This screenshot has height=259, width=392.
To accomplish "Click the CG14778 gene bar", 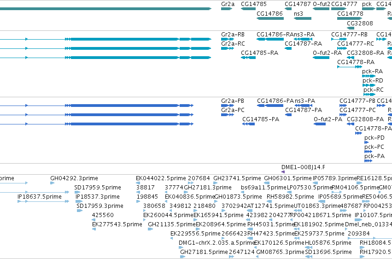I will point(350,18).
